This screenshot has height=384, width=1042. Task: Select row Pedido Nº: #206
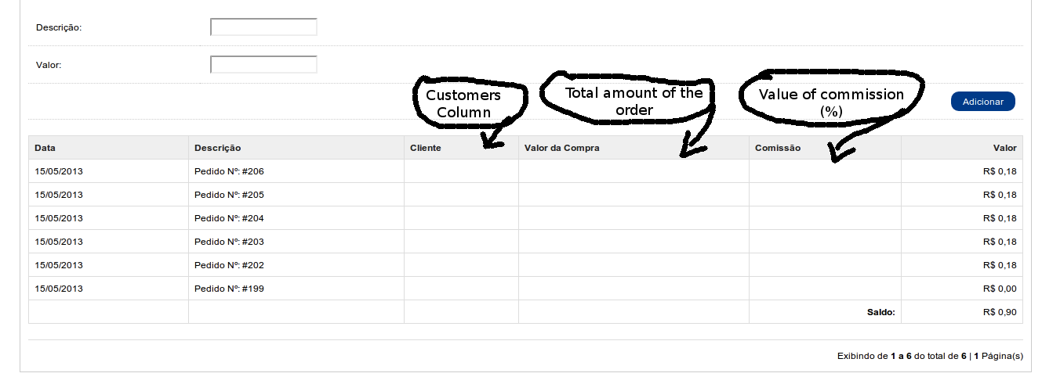(x=525, y=171)
